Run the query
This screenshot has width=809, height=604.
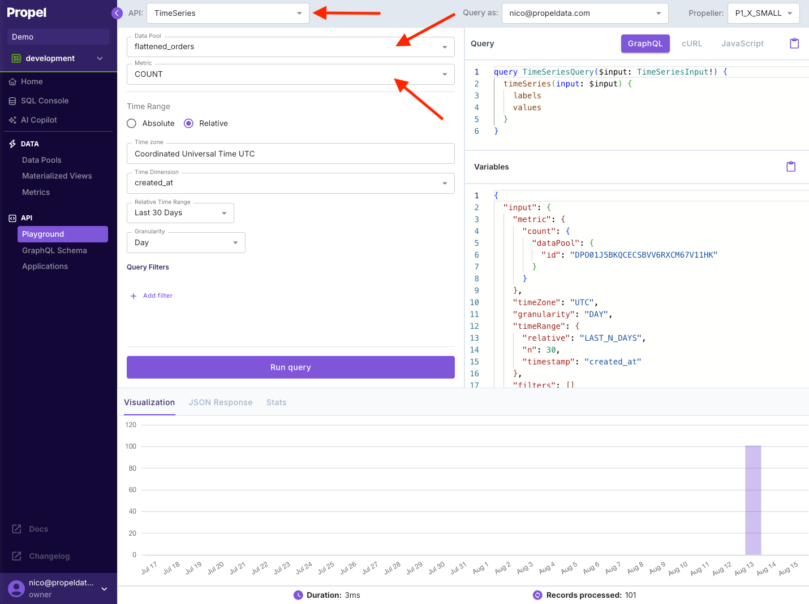click(x=291, y=367)
